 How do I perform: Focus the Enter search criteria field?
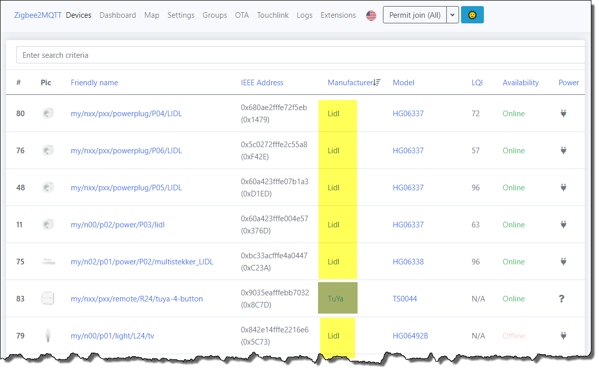point(300,55)
